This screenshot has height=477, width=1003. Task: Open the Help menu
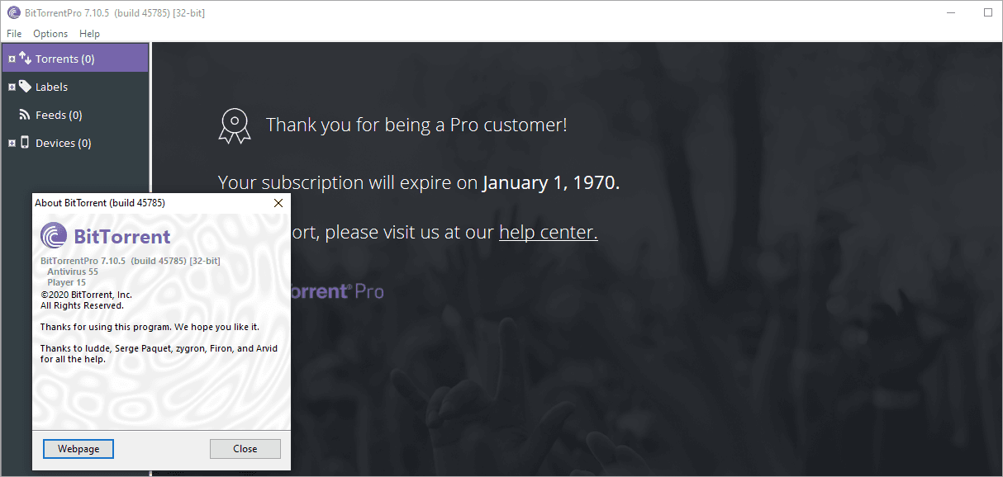[x=89, y=34]
